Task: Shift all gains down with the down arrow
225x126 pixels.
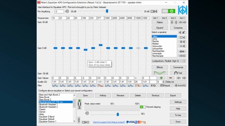Action: (172, 22)
